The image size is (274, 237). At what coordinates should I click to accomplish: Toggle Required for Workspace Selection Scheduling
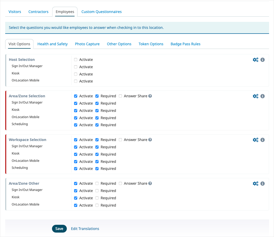tap(97, 169)
